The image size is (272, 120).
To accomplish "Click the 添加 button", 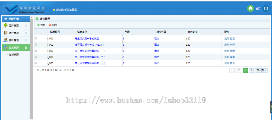I will pos(41,25).
